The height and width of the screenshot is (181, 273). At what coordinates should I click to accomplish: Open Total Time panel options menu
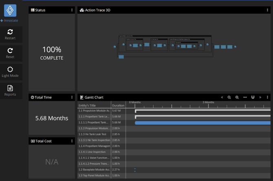coord(72,97)
